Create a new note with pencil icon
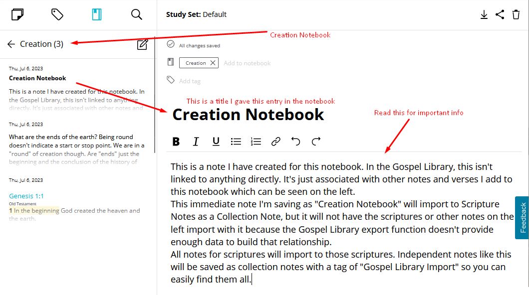 tap(142, 45)
